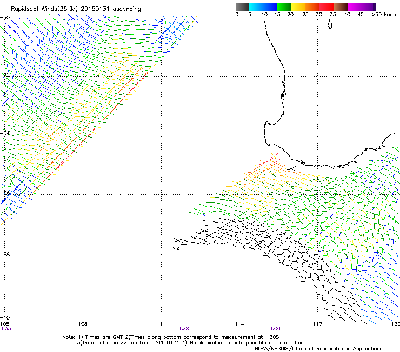
Task: Click the '114' longitude label
Action: click(x=239, y=324)
